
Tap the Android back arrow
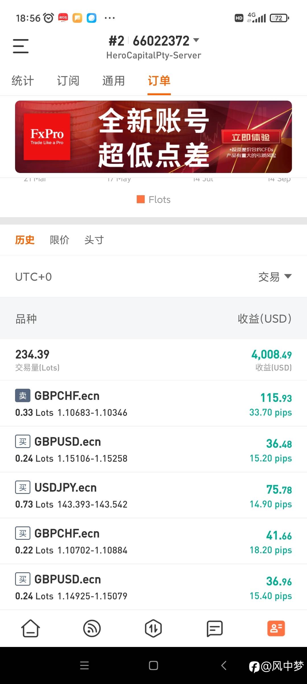pos(224,666)
